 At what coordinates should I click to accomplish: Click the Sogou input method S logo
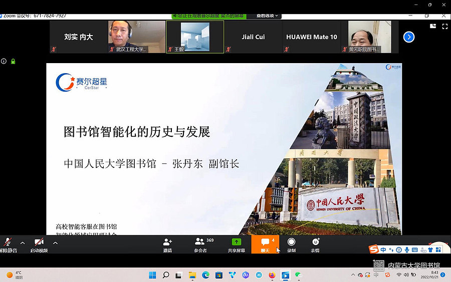coord(374,249)
